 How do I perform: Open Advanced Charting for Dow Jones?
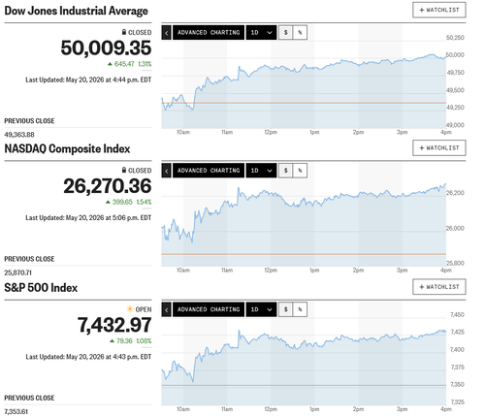point(209,33)
